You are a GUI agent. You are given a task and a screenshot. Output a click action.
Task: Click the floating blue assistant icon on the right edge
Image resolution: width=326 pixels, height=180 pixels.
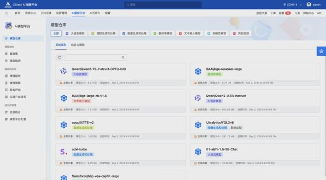point(321,51)
